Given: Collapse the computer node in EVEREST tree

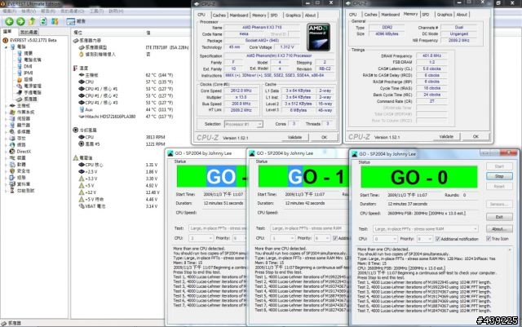Looking at the screenshot, I should pos(6,47).
